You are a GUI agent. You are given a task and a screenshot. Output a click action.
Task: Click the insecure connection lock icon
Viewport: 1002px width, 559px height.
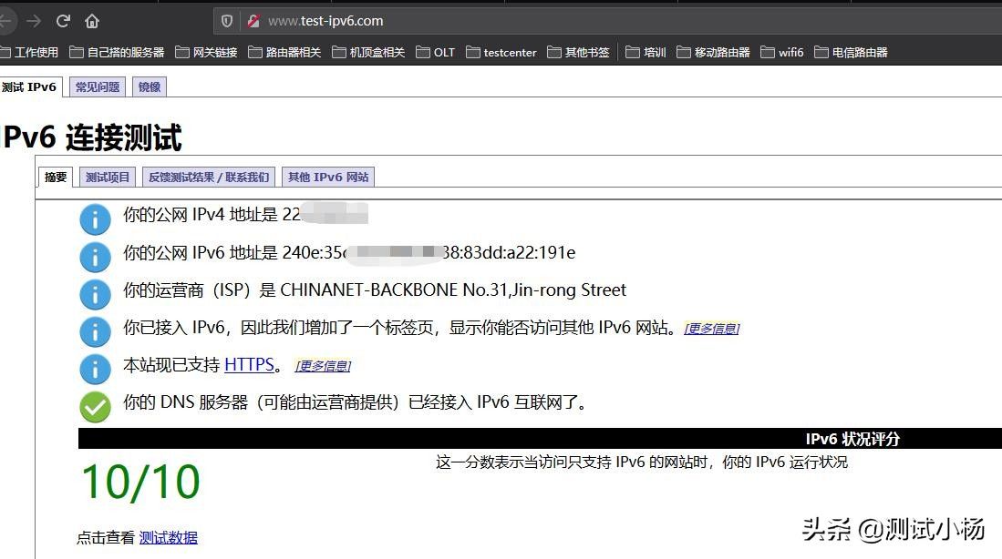[253, 21]
